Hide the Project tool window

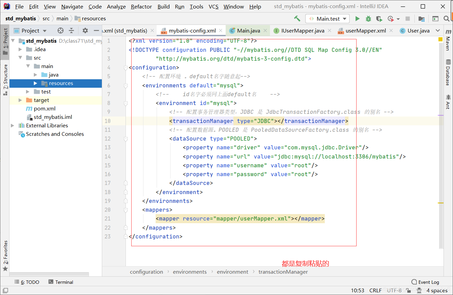[x=96, y=30]
